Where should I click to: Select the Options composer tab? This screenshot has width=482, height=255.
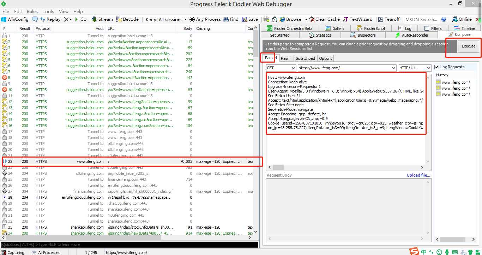pyautogui.click(x=326, y=58)
